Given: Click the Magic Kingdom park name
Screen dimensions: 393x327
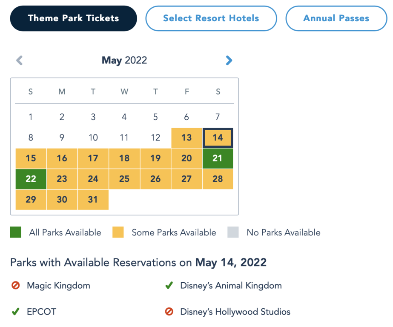Looking at the screenshot, I should pos(58,285).
